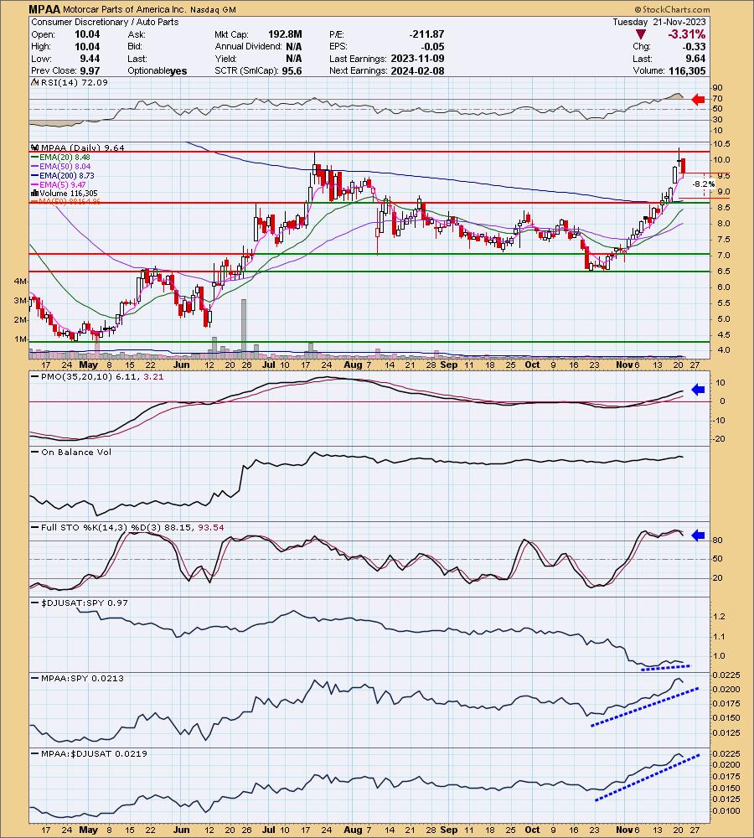Select the header Volume value 116,305
The width and height of the screenshot is (754, 838).
pyautogui.click(x=687, y=70)
